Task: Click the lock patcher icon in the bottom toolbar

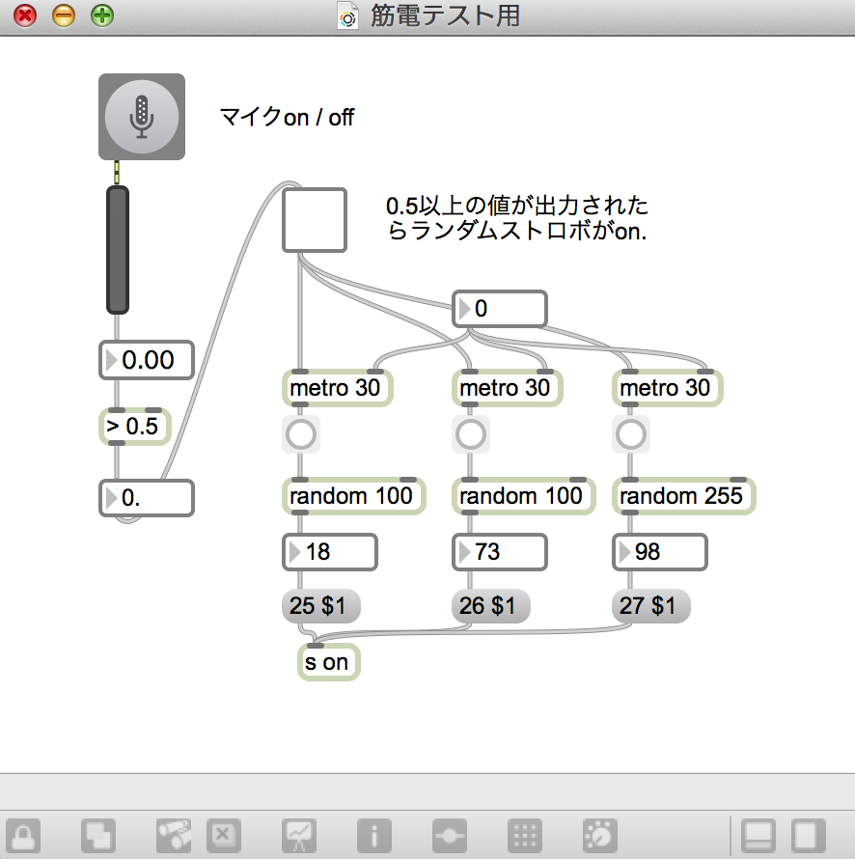Action: tap(23, 834)
